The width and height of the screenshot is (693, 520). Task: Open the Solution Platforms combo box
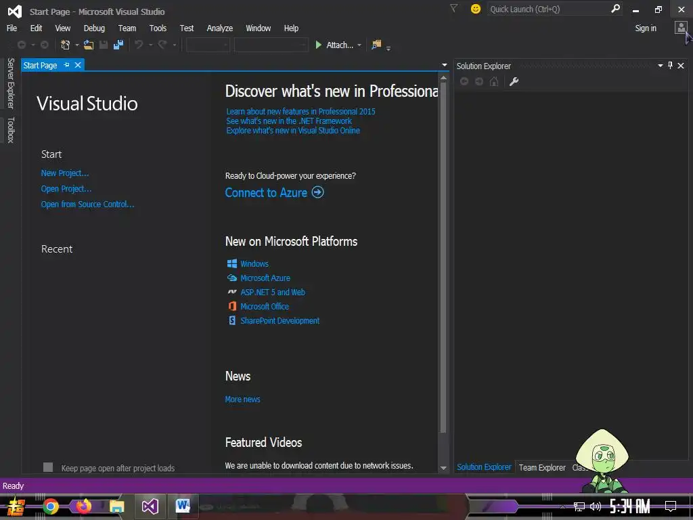tap(271, 45)
